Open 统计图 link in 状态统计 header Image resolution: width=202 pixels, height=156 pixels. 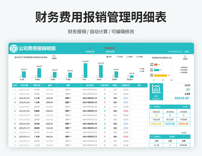tap(185, 107)
